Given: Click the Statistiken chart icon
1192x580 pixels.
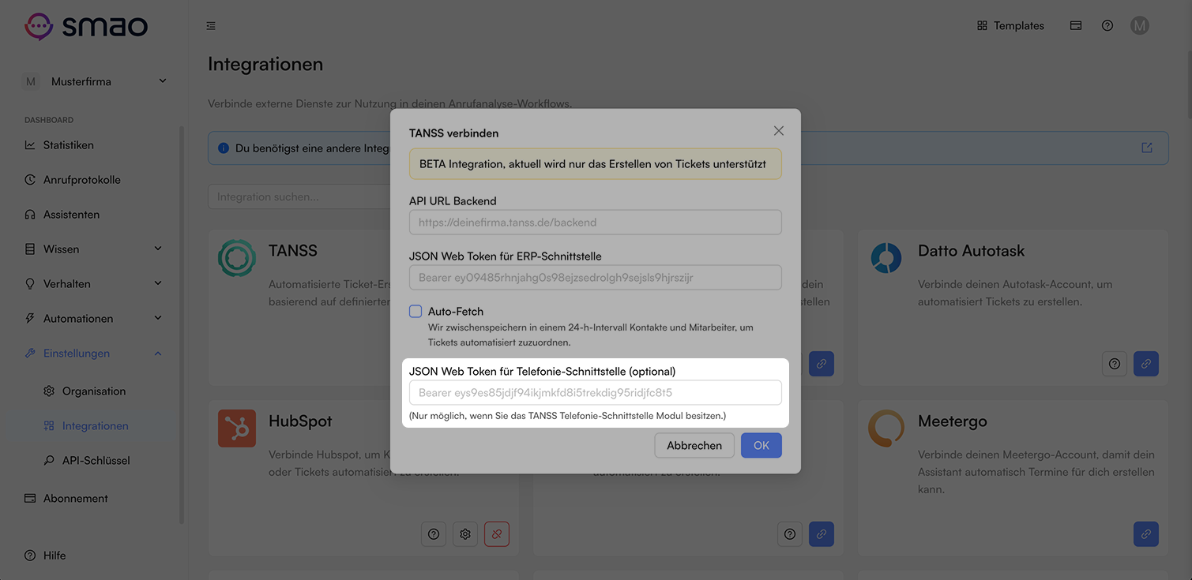Looking at the screenshot, I should click(30, 145).
